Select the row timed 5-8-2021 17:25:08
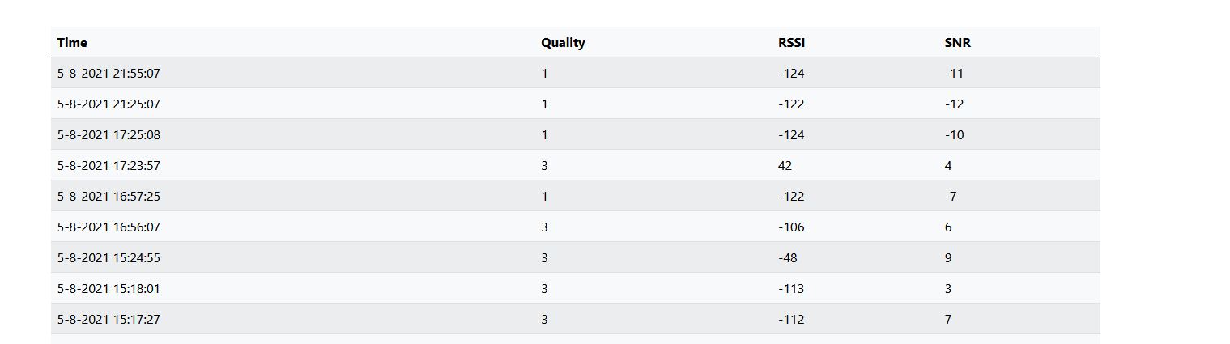The image size is (1230, 344). tap(575, 134)
